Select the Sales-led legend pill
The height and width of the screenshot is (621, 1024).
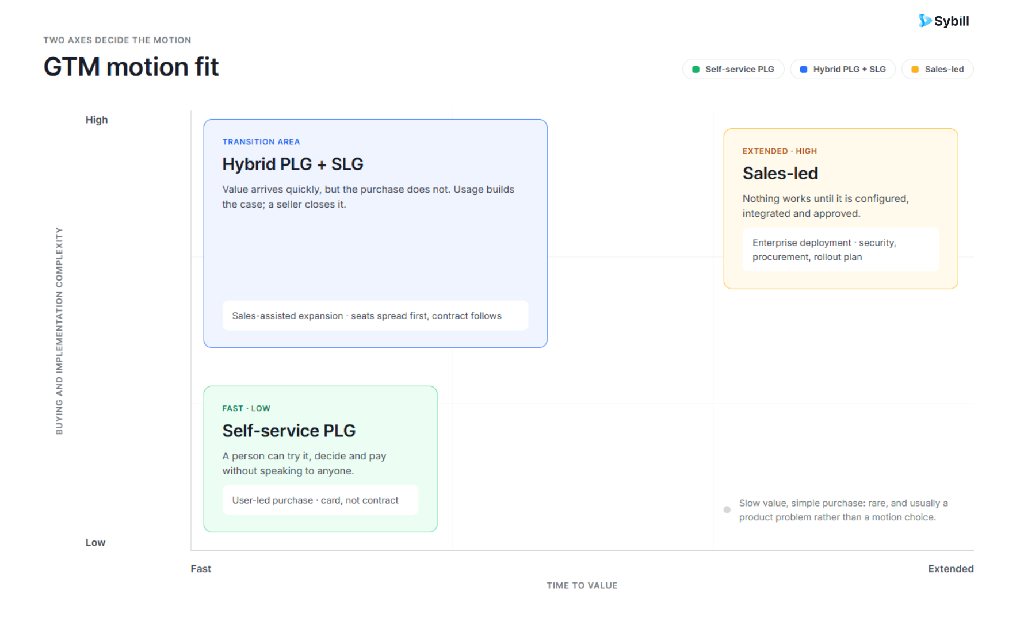tap(937, 69)
